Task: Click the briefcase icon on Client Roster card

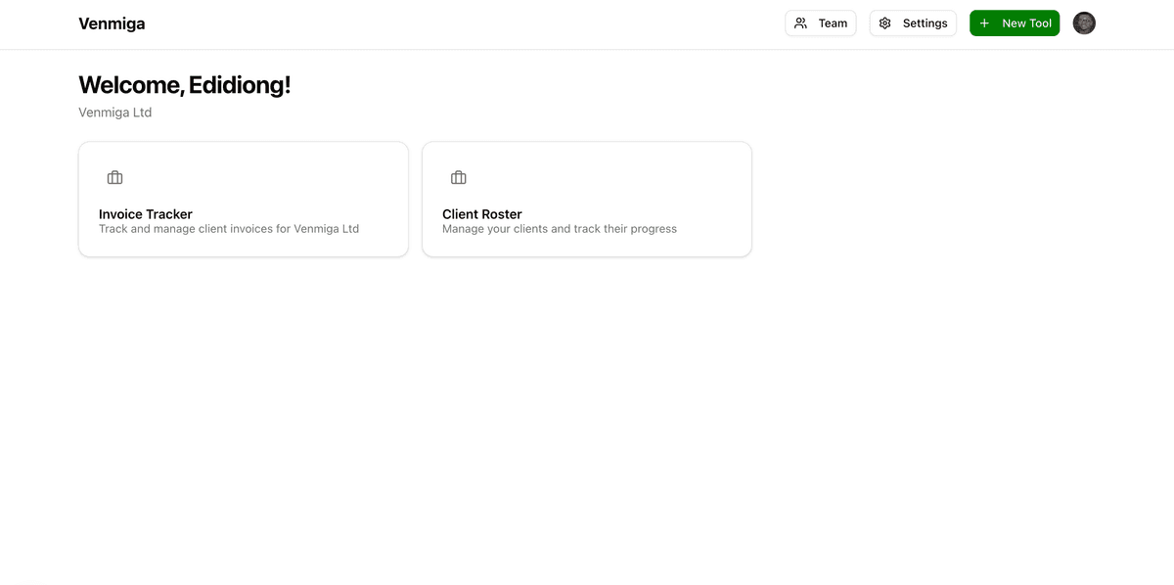Action: [x=458, y=177]
